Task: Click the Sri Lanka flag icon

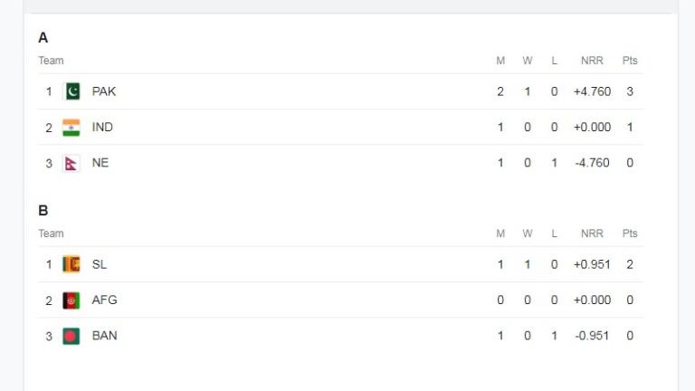Action: pyautogui.click(x=71, y=264)
